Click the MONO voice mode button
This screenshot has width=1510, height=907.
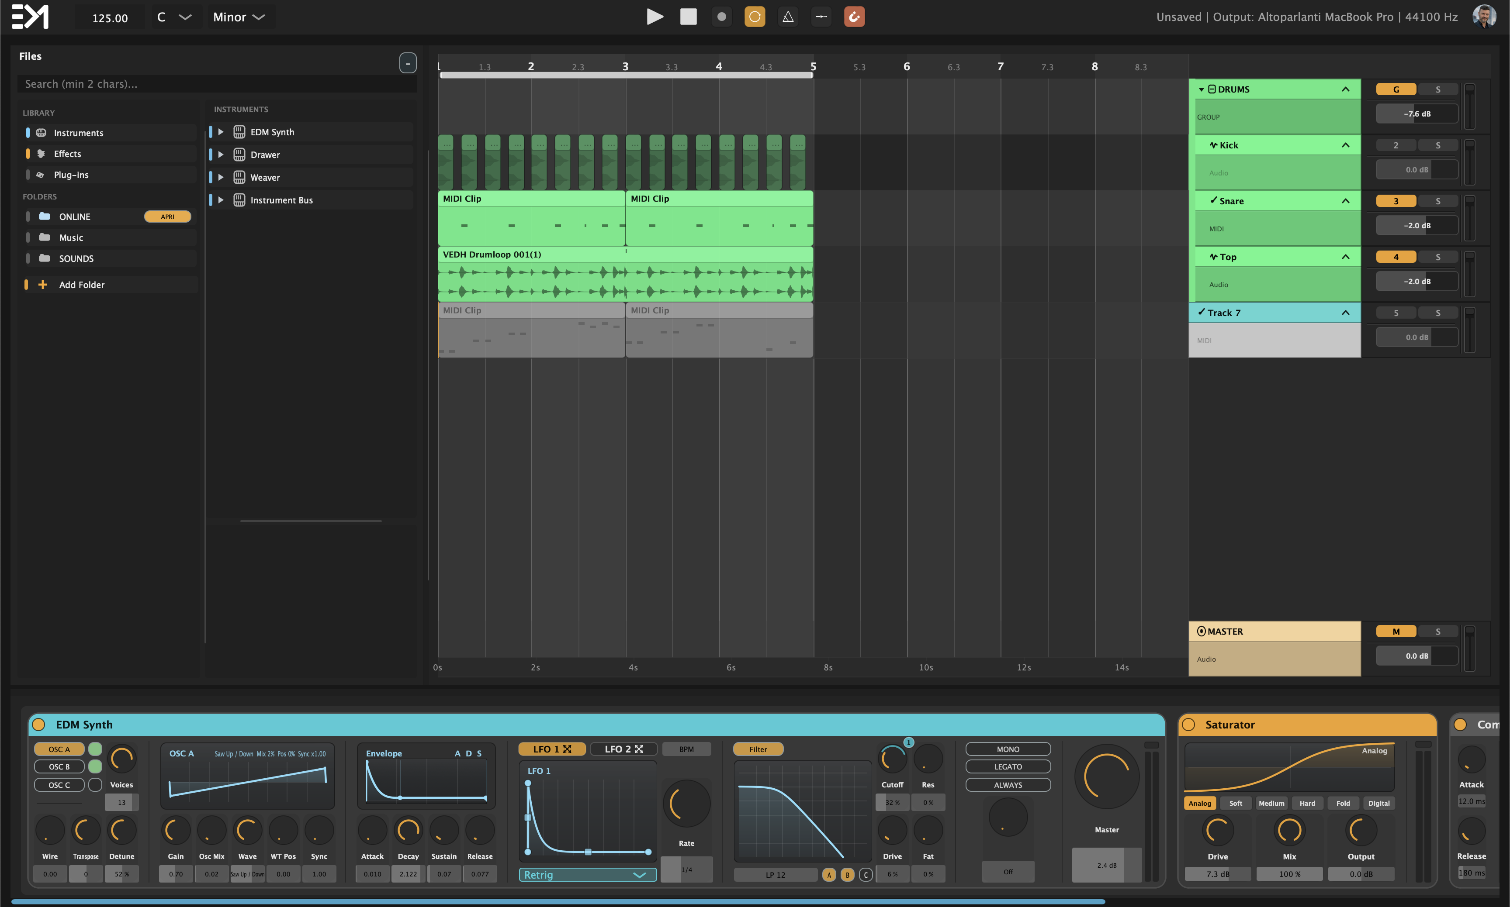click(x=1008, y=749)
